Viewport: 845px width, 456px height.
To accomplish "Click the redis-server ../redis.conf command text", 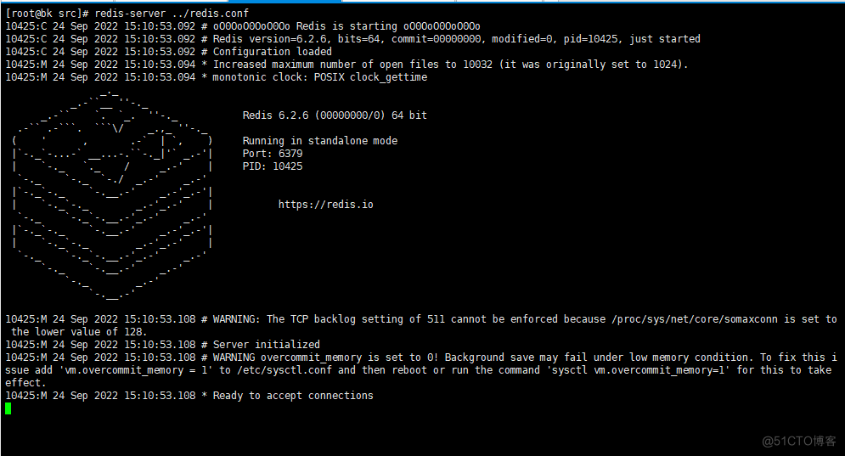I will click(172, 13).
